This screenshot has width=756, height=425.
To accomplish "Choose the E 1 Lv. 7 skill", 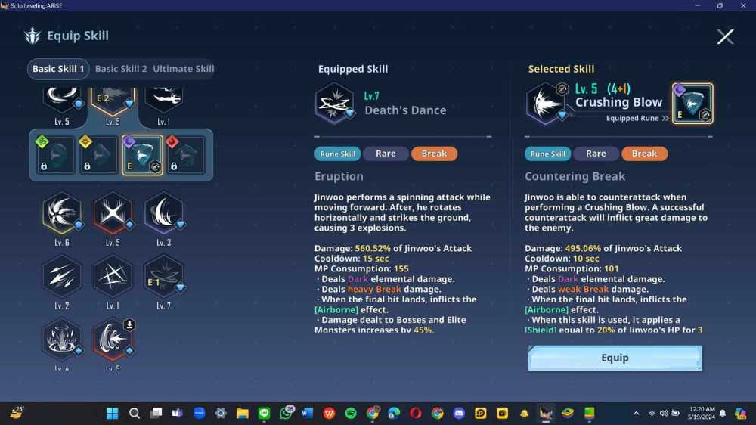I will (163, 277).
